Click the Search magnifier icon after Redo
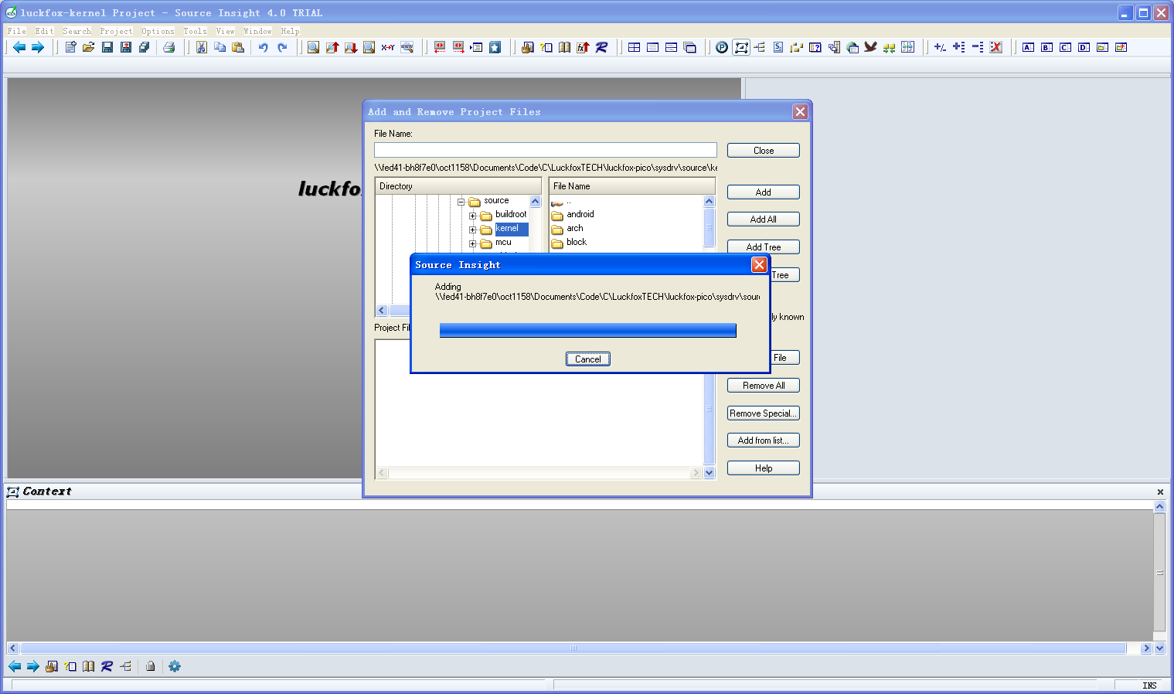This screenshot has width=1174, height=694. [x=313, y=47]
